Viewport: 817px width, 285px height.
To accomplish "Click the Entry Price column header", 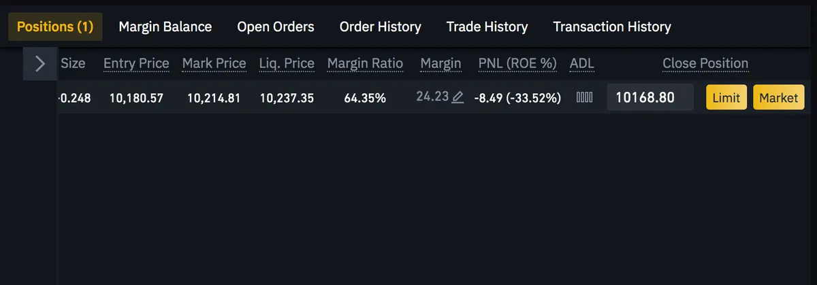I will click(x=136, y=63).
